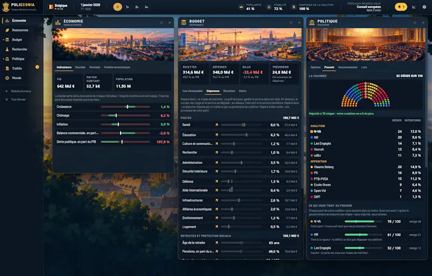Image resolution: width=432 pixels, height=276 pixels.
Task: Set game speed to 2x
Action: coord(137,7)
